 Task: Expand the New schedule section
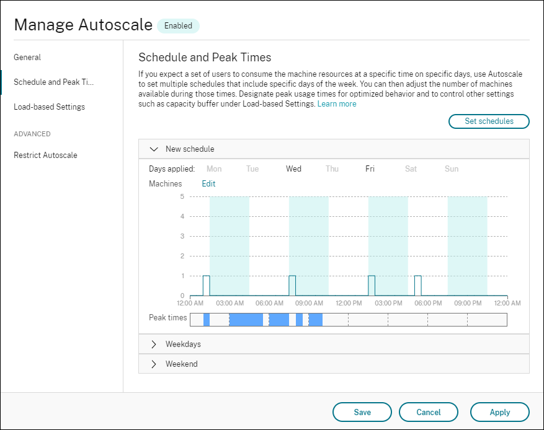(190, 149)
